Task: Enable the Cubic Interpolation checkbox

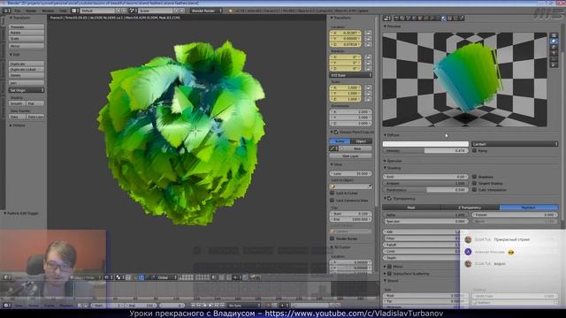Action: pyautogui.click(x=474, y=190)
